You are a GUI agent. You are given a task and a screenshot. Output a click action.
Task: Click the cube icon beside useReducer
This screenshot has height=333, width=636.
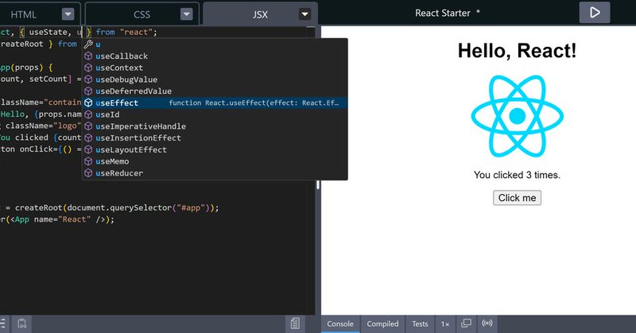88,173
